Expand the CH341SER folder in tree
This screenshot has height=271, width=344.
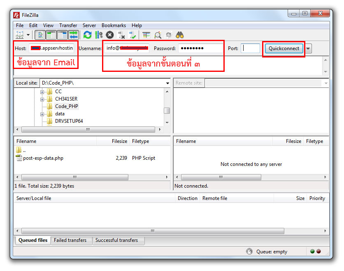tap(42, 99)
